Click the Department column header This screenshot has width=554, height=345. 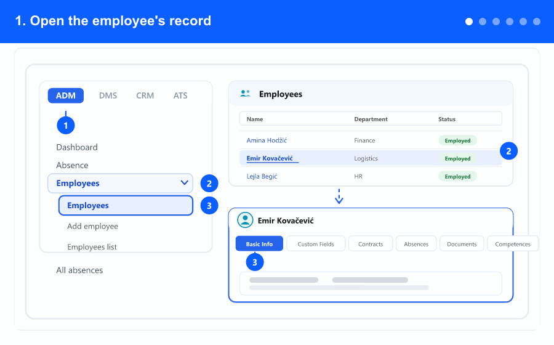pyautogui.click(x=371, y=119)
